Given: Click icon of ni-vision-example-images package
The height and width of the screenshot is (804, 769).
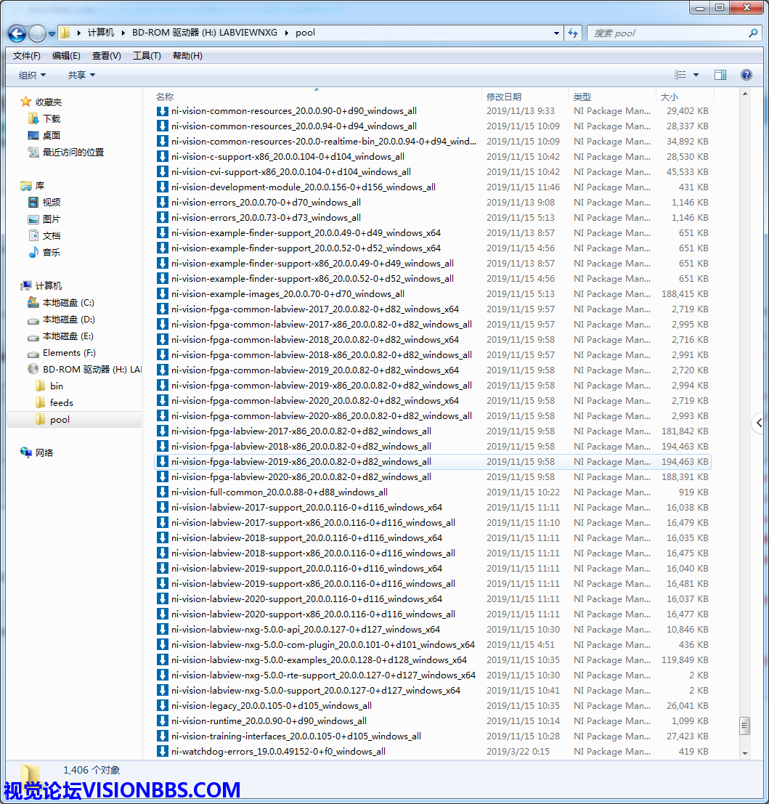Looking at the screenshot, I should [163, 294].
